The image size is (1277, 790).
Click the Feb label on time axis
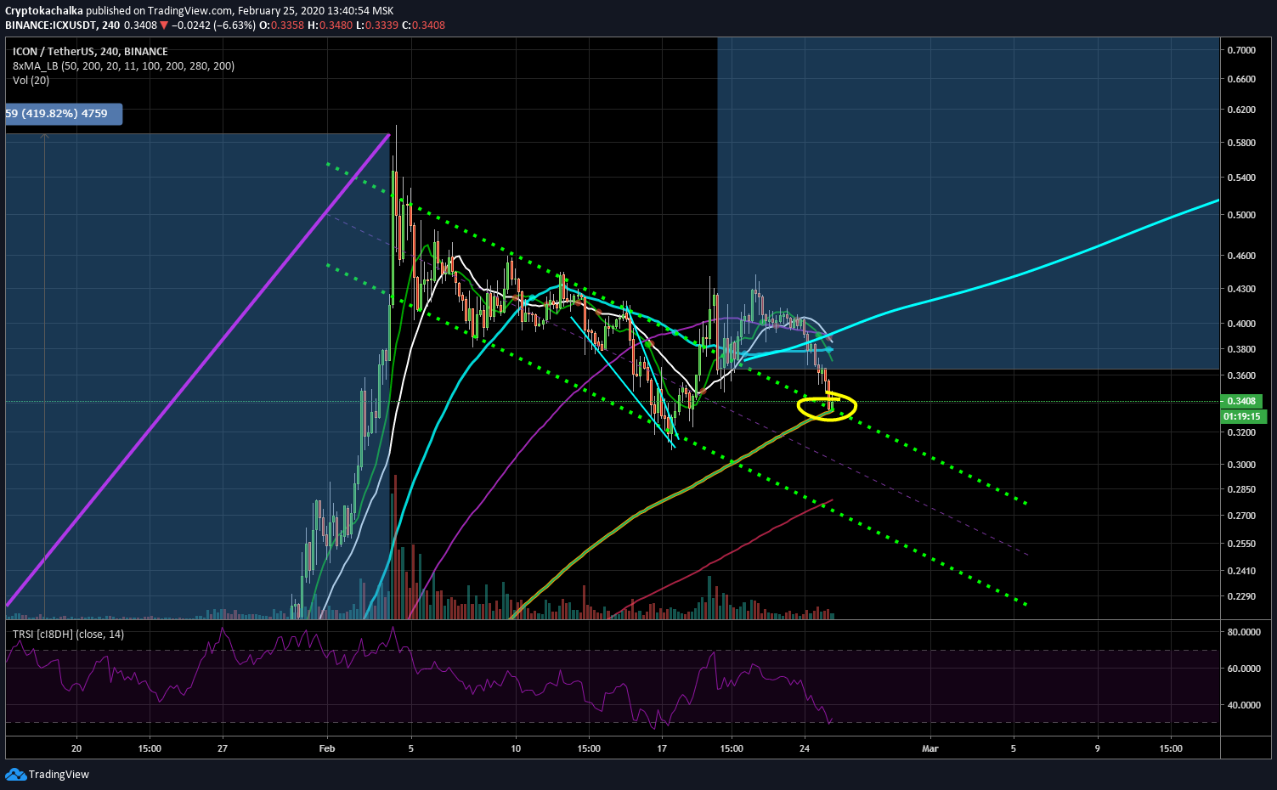327,748
